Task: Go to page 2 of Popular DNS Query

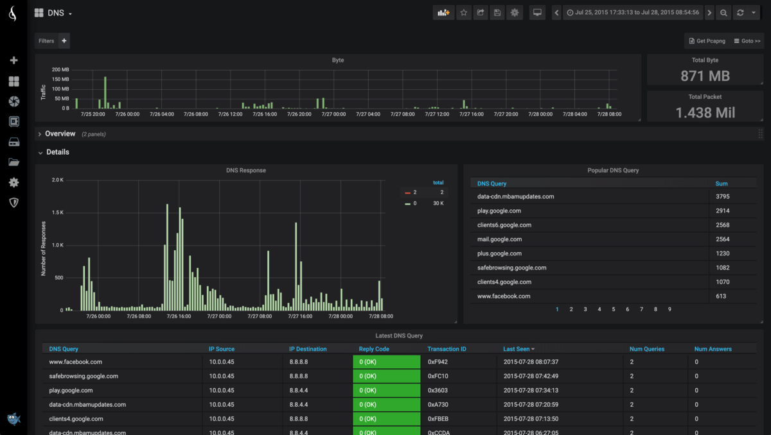Action: tap(571, 309)
